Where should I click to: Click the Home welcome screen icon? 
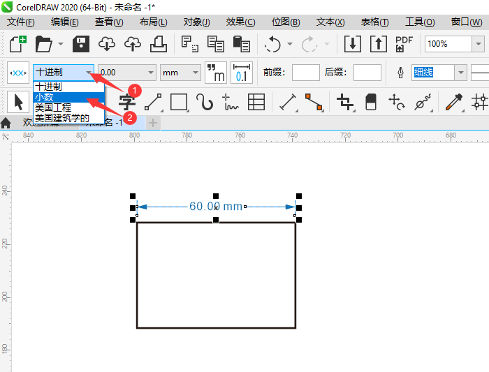tap(6, 123)
